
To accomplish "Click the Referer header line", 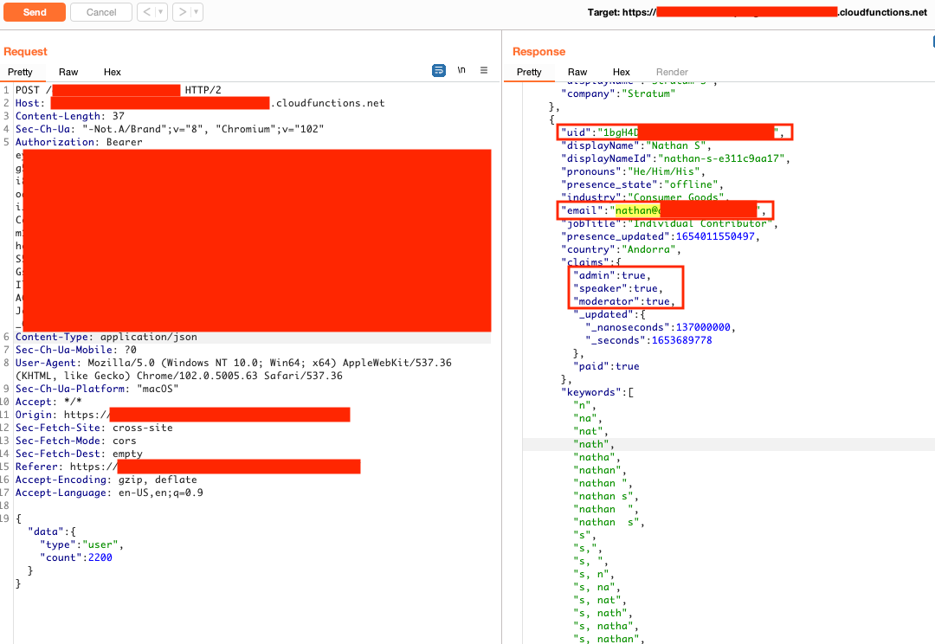I will coord(188,467).
